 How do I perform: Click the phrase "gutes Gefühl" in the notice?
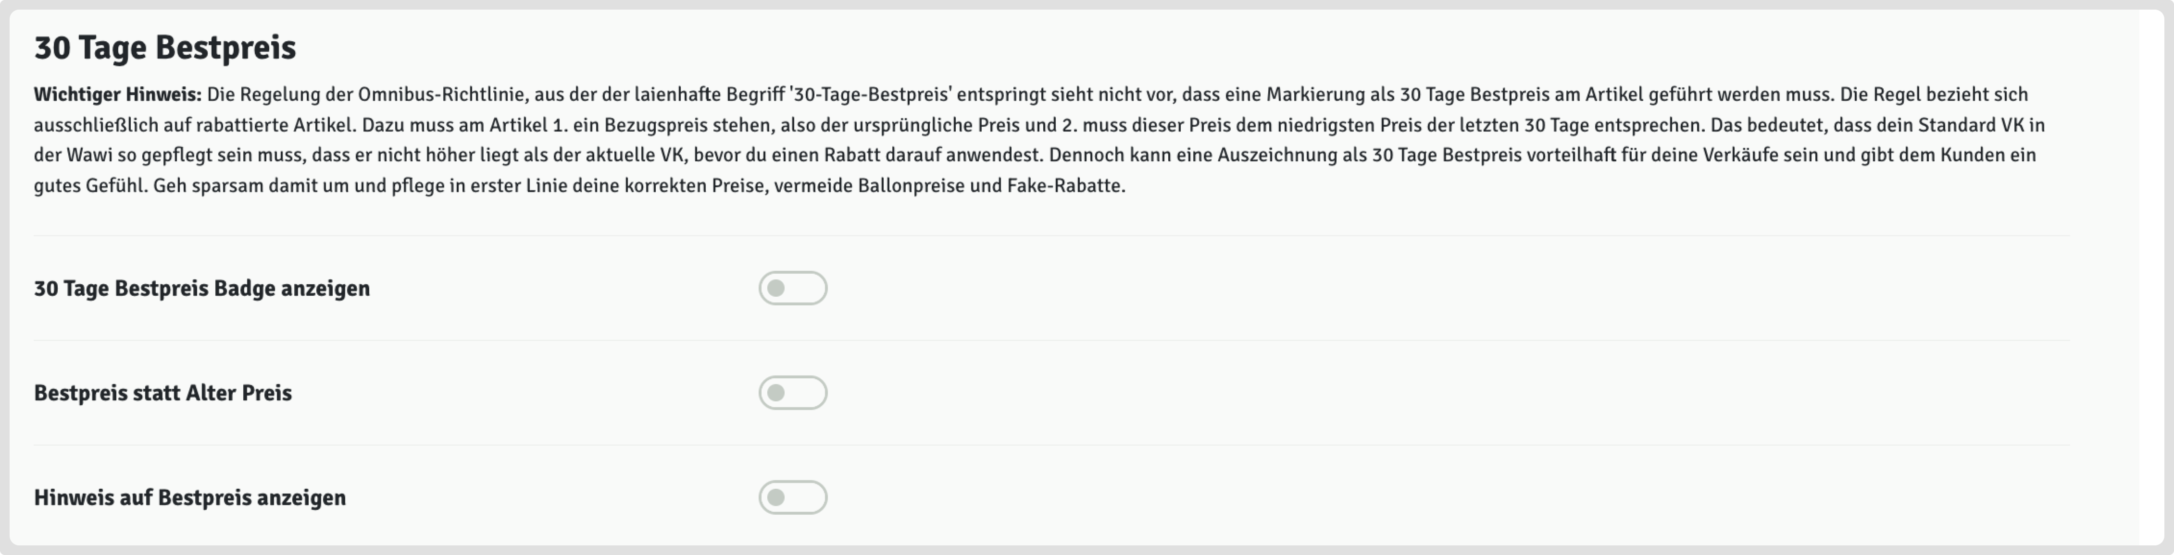point(90,185)
